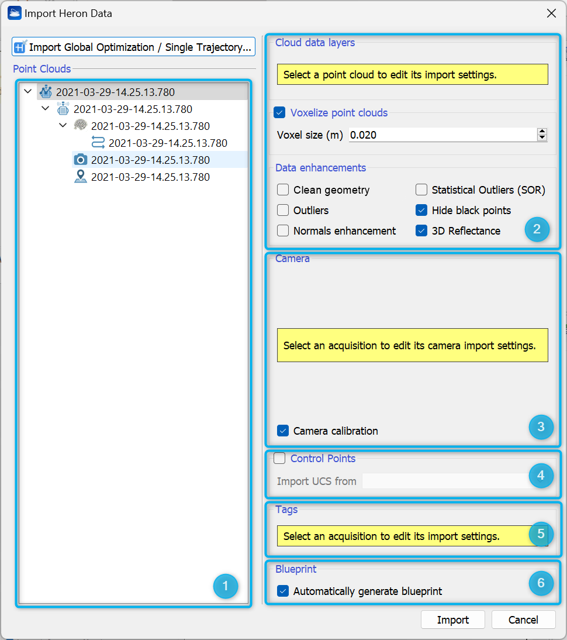Click the Cancel button
This screenshot has width=567, height=640.
[523, 620]
